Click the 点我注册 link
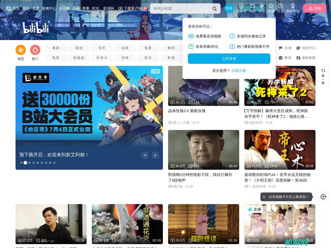 coord(239,71)
